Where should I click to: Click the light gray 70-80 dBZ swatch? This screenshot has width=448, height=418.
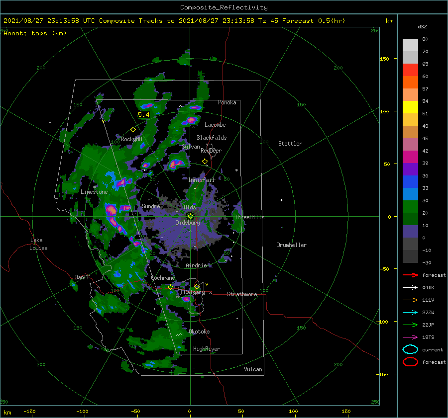click(410, 45)
